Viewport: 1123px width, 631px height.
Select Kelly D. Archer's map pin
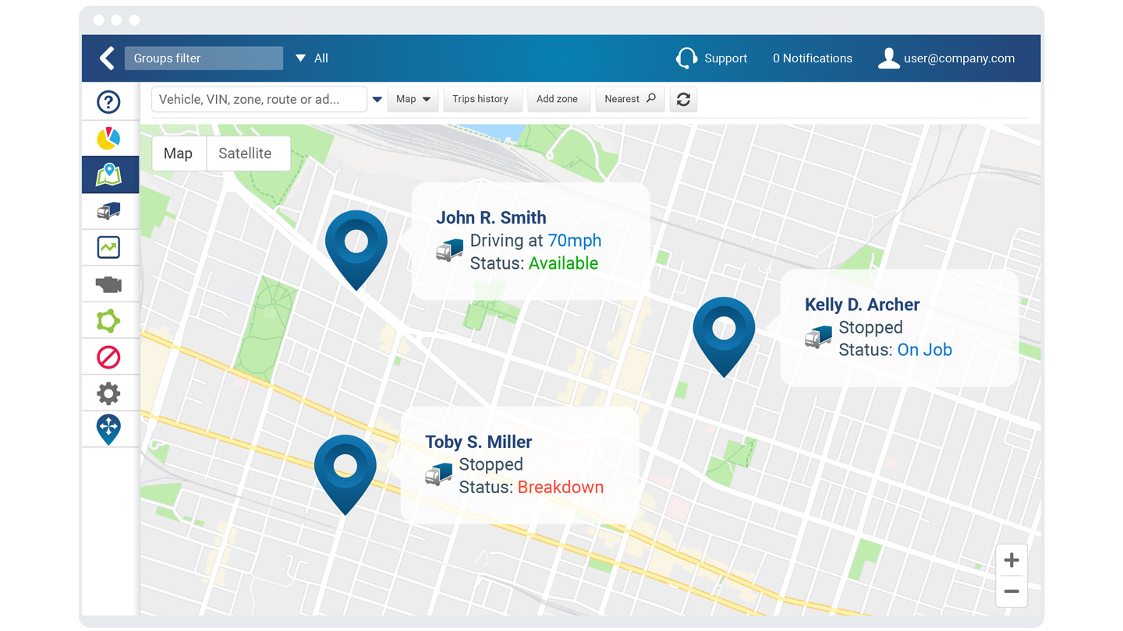(x=724, y=337)
